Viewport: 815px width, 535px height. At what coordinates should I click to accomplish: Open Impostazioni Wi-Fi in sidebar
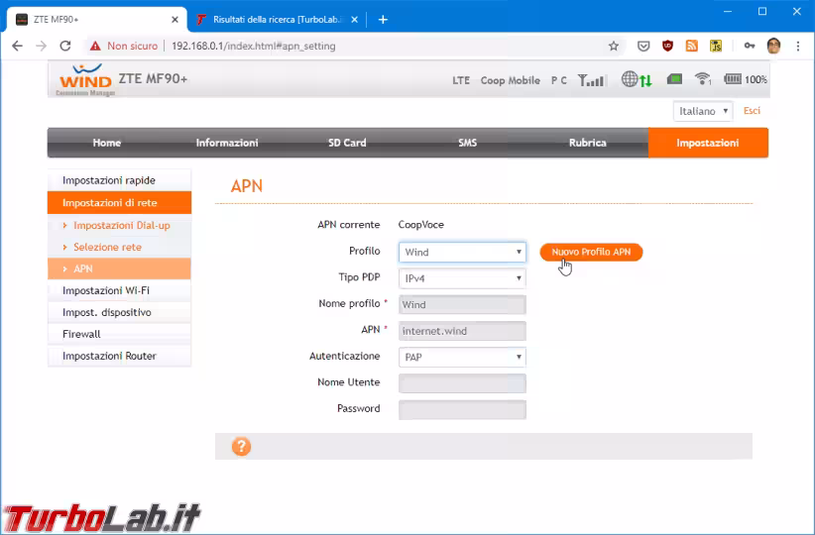[x=120, y=290]
